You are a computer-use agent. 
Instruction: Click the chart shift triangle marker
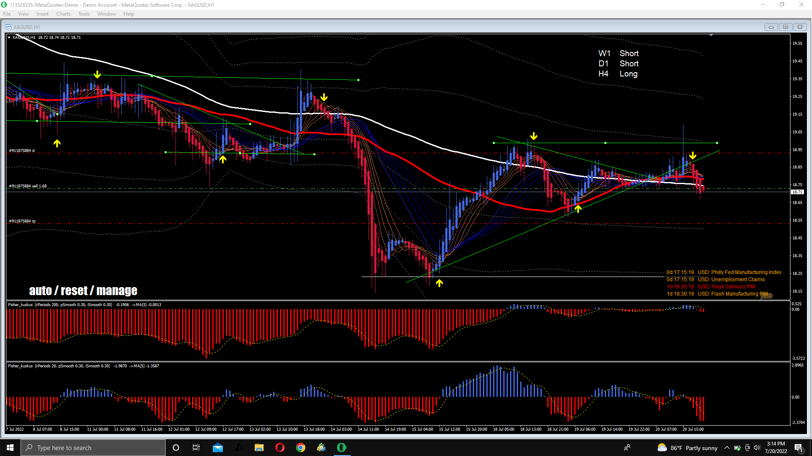point(711,35)
